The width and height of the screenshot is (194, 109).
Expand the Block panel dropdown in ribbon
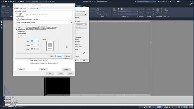(103, 16)
